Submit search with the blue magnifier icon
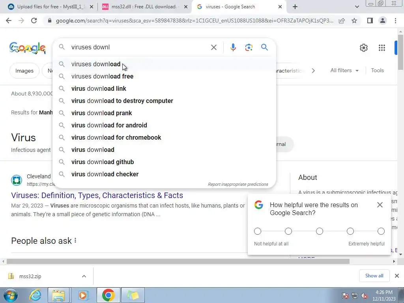This screenshot has width=404, height=303. coord(264,47)
